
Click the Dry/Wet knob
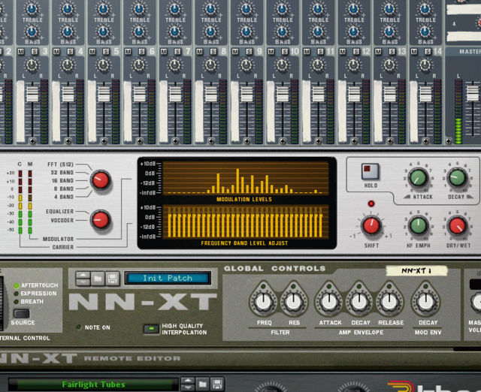[457, 225]
